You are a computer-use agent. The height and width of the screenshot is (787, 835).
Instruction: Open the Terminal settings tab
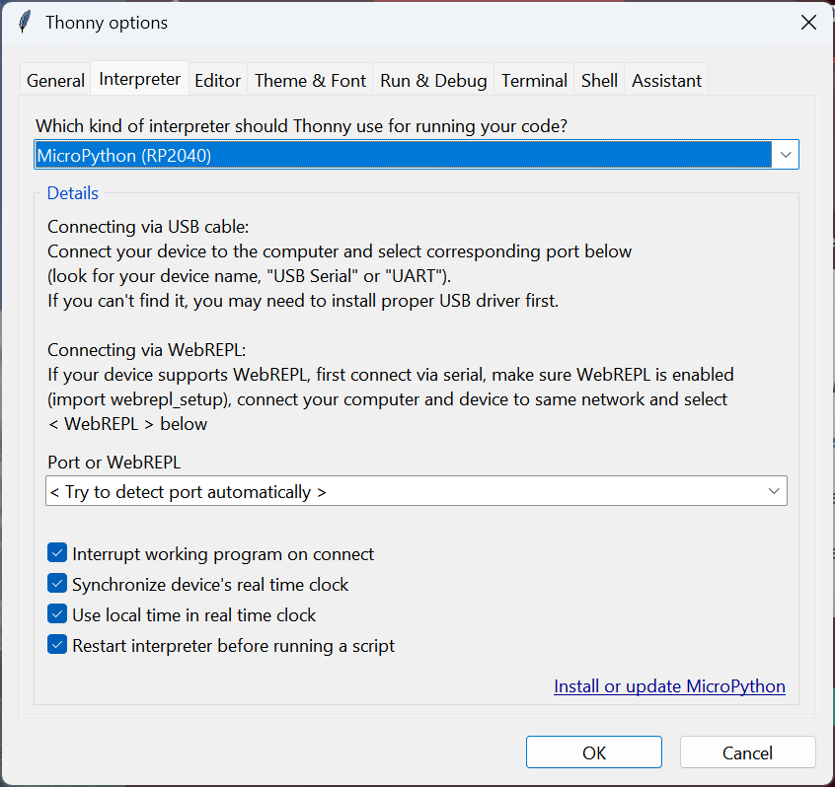point(534,81)
